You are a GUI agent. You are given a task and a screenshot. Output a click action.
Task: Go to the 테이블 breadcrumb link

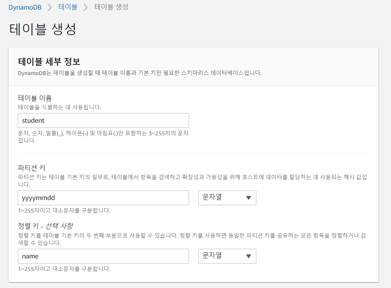tap(68, 7)
